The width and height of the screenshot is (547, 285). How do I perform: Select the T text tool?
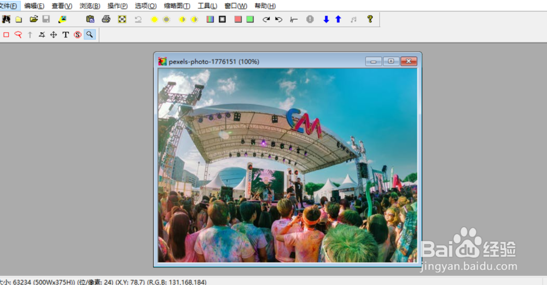pyautogui.click(x=66, y=34)
